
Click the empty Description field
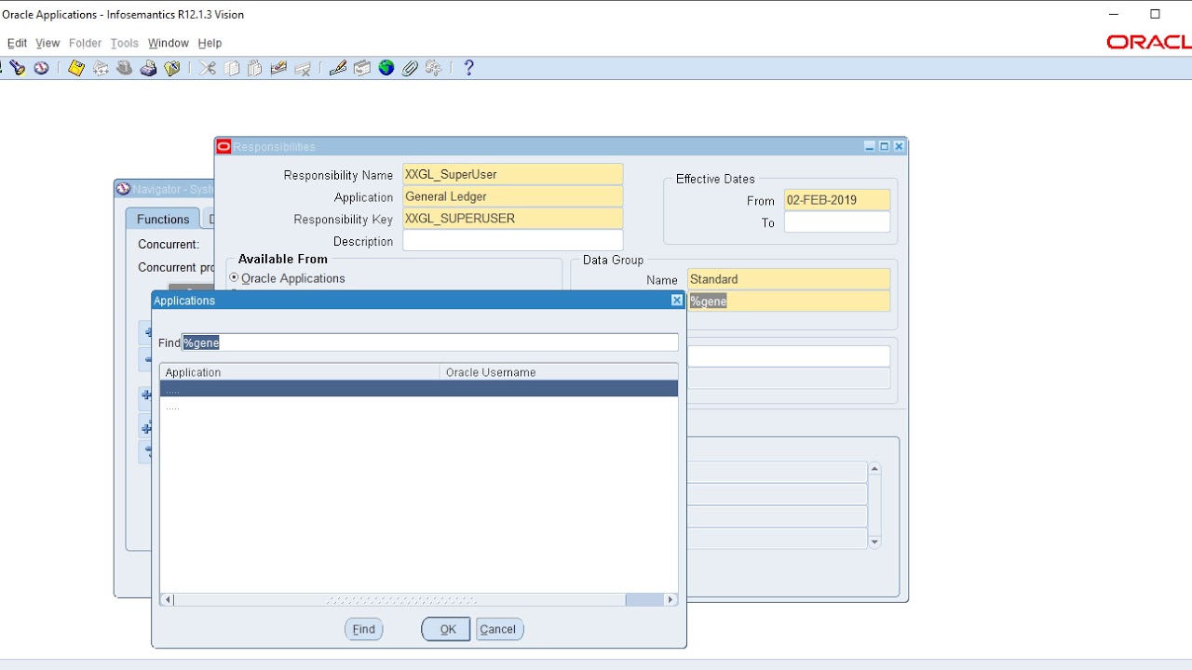pyautogui.click(x=513, y=241)
